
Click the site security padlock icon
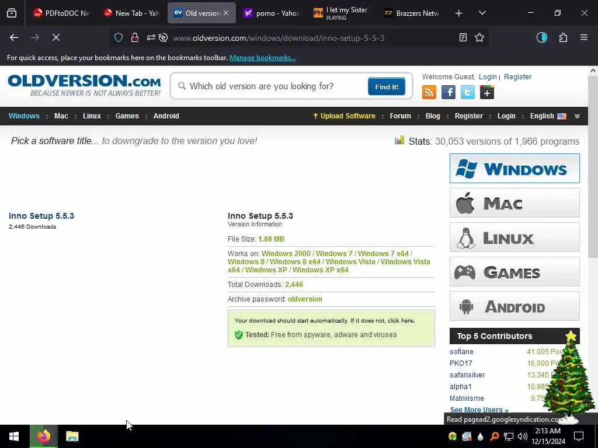(x=135, y=37)
